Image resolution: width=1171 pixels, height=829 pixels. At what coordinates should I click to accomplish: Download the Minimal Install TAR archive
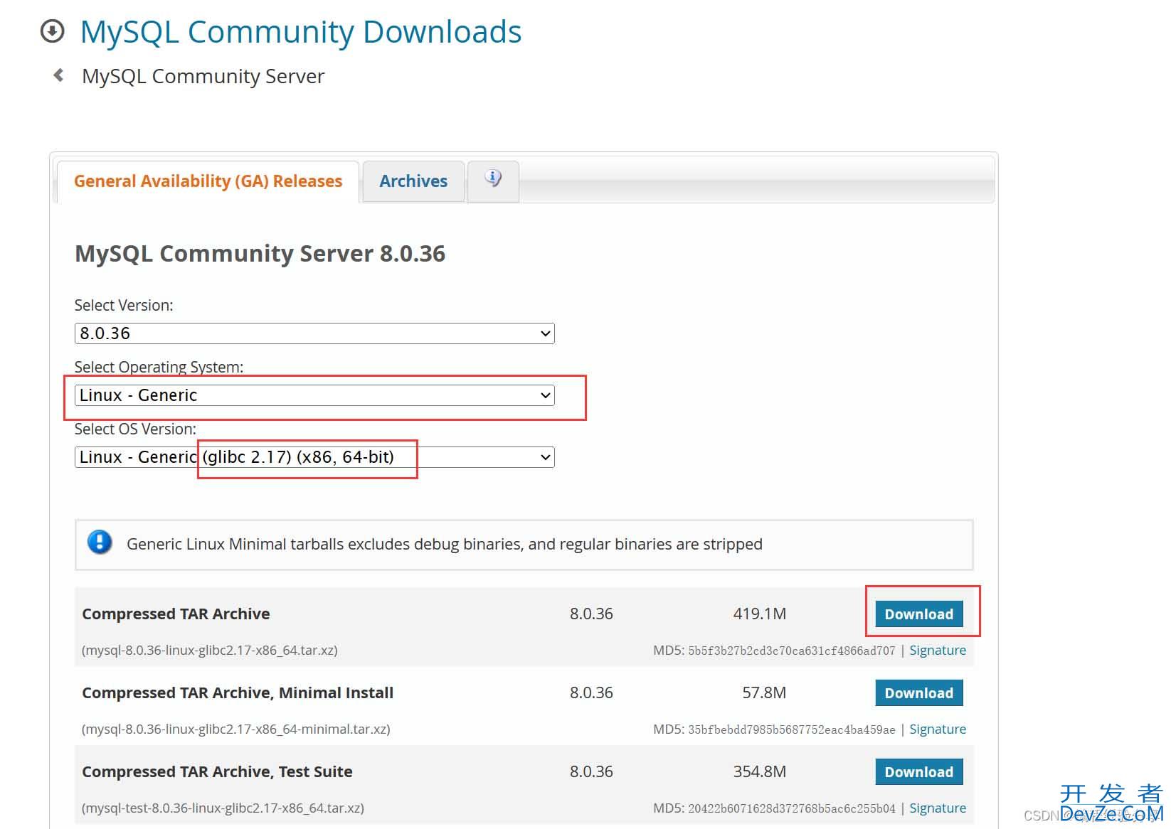tap(918, 693)
